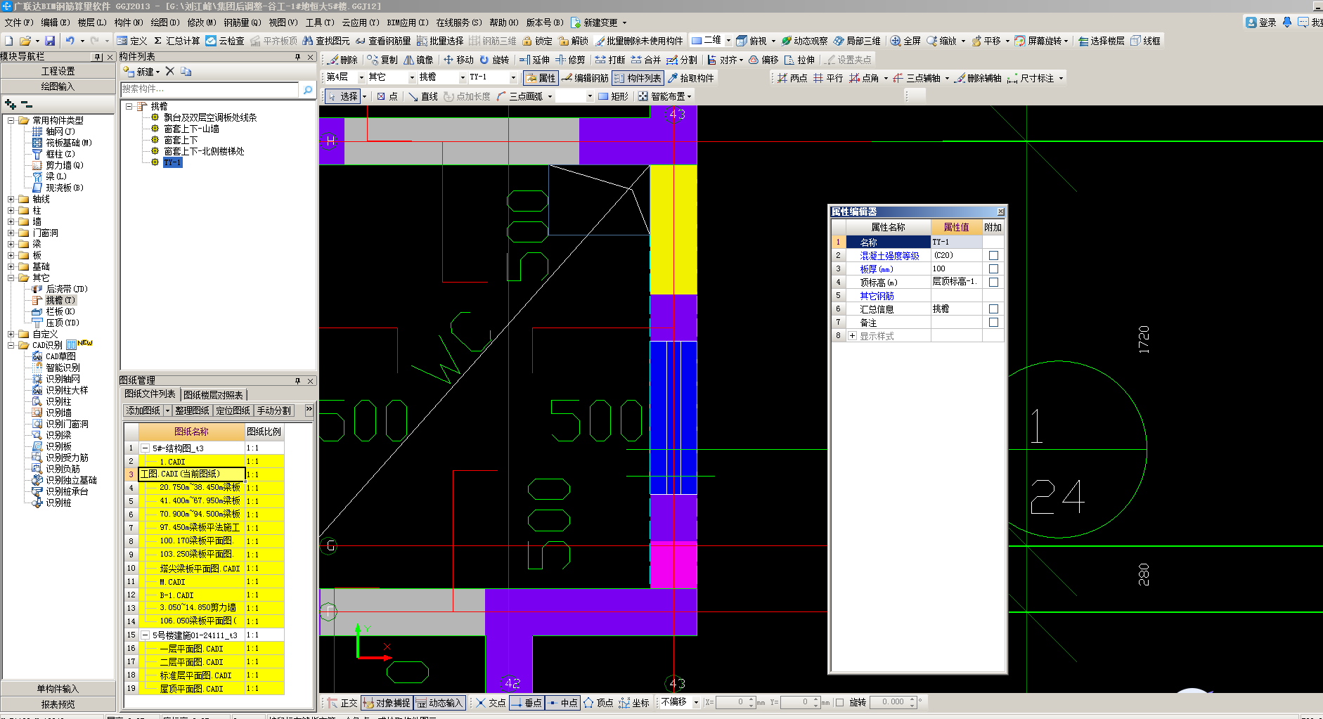Click the Undo arrow icon
This screenshot has width=1323, height=719.
[x=70, y=41]
